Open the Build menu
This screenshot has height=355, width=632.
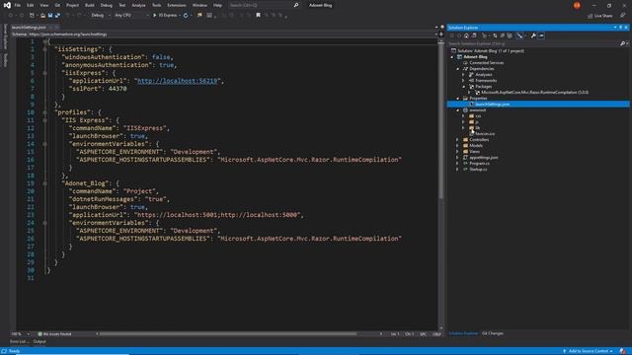point(90,5)
